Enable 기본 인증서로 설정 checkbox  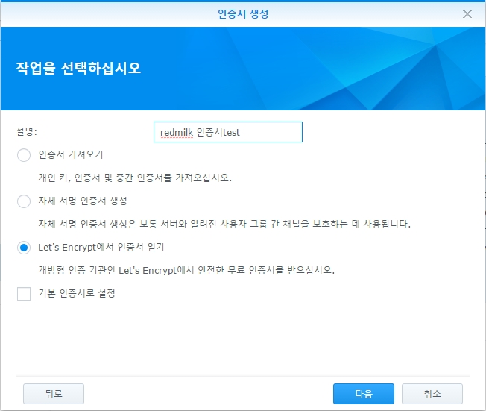[x=24, y=294]
